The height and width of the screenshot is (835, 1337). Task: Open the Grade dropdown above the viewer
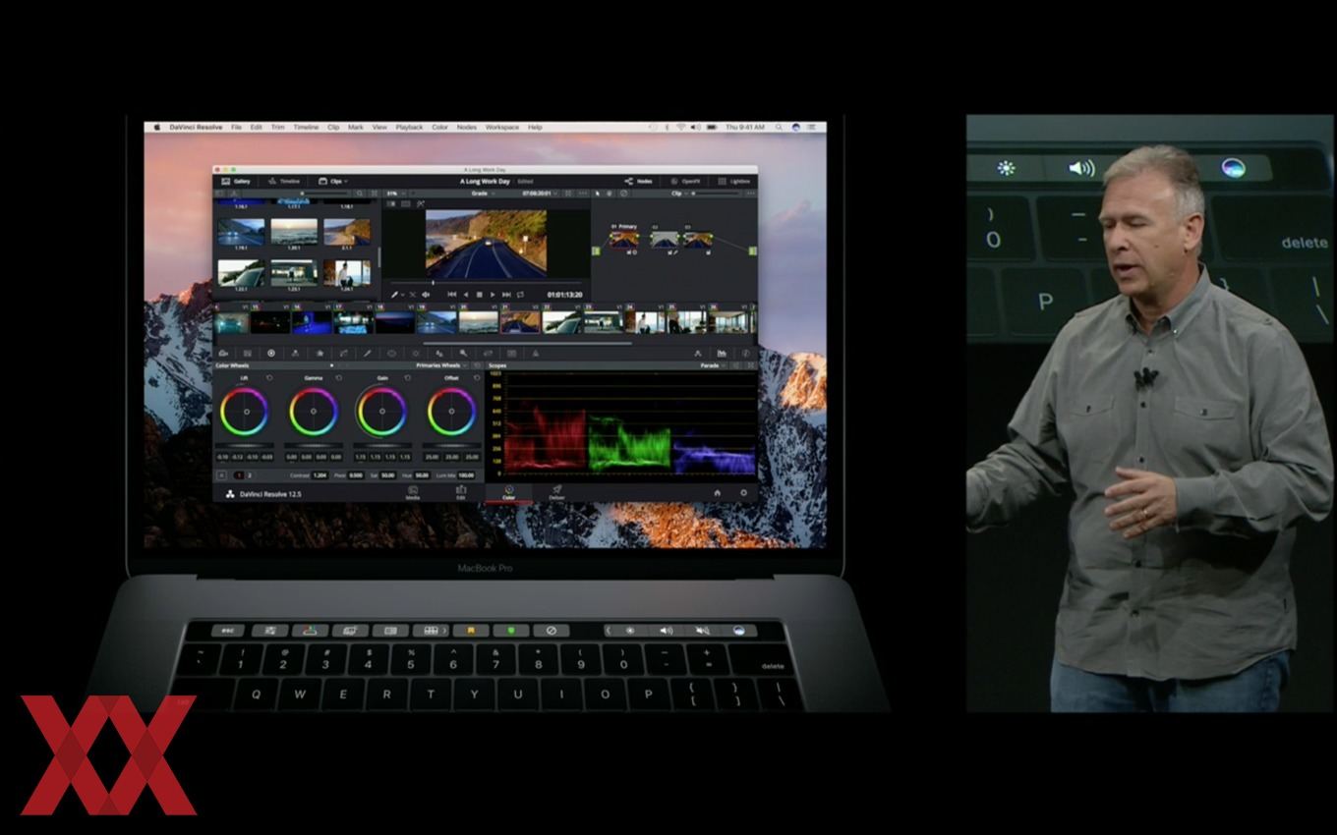[x=483, y=193]
